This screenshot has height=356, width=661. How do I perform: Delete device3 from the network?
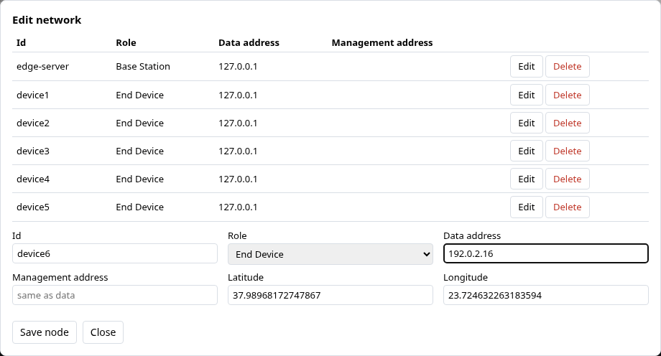[x=567, y=151]
